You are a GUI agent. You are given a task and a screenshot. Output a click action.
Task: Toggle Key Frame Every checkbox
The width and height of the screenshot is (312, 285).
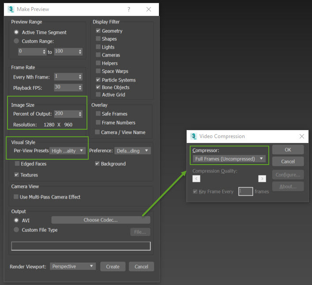pyautogui.click(x=195, y=191)
